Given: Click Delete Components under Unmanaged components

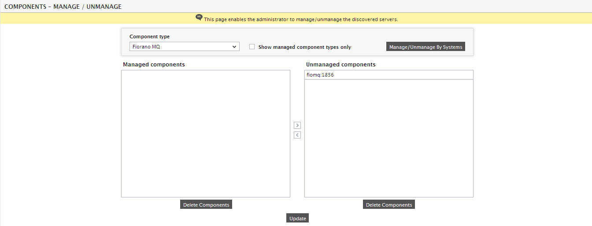Looking at the screenshot, I should [x=389, y=204].
